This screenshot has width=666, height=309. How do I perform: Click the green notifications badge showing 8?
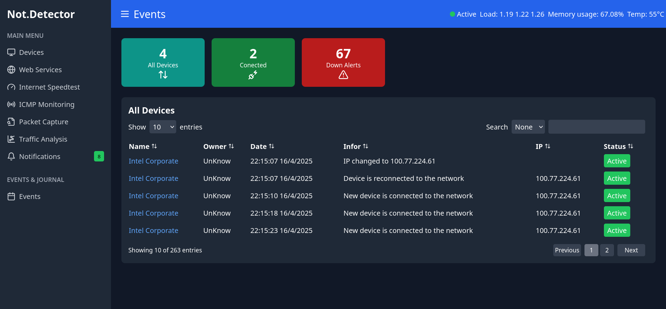point(99,156)
